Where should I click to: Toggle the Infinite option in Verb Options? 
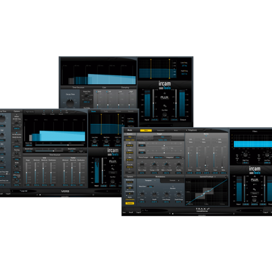(17, 115)
